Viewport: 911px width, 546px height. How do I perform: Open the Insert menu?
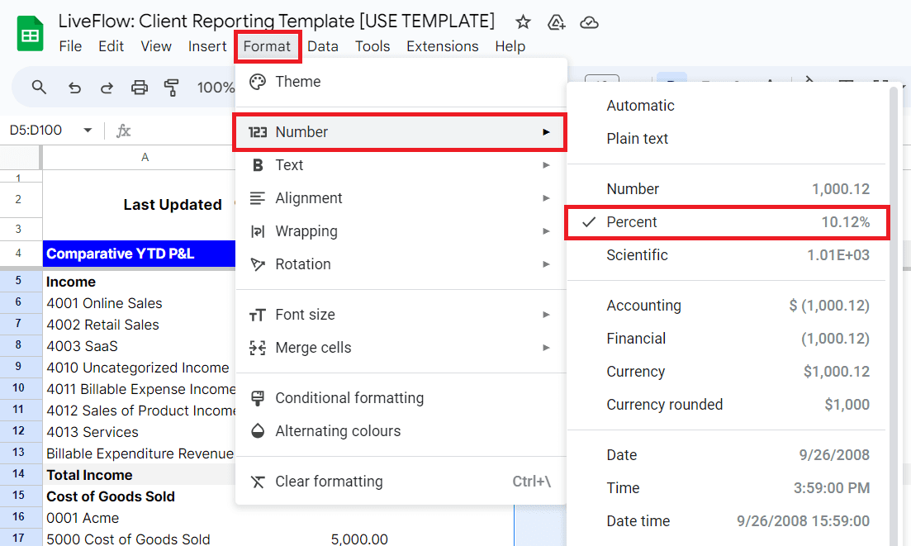(206, 46)
